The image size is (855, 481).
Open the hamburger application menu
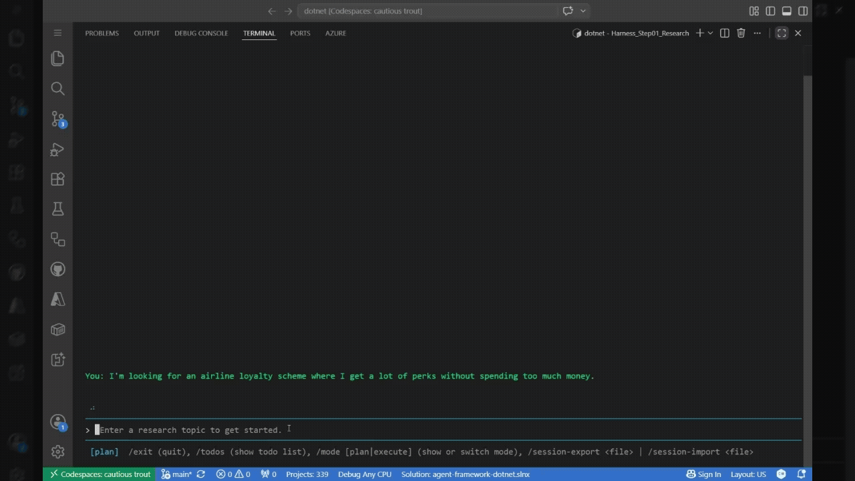57,33
